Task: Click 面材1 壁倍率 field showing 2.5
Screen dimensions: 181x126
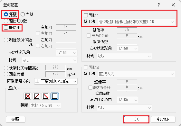Action: (x=127, y=30)
